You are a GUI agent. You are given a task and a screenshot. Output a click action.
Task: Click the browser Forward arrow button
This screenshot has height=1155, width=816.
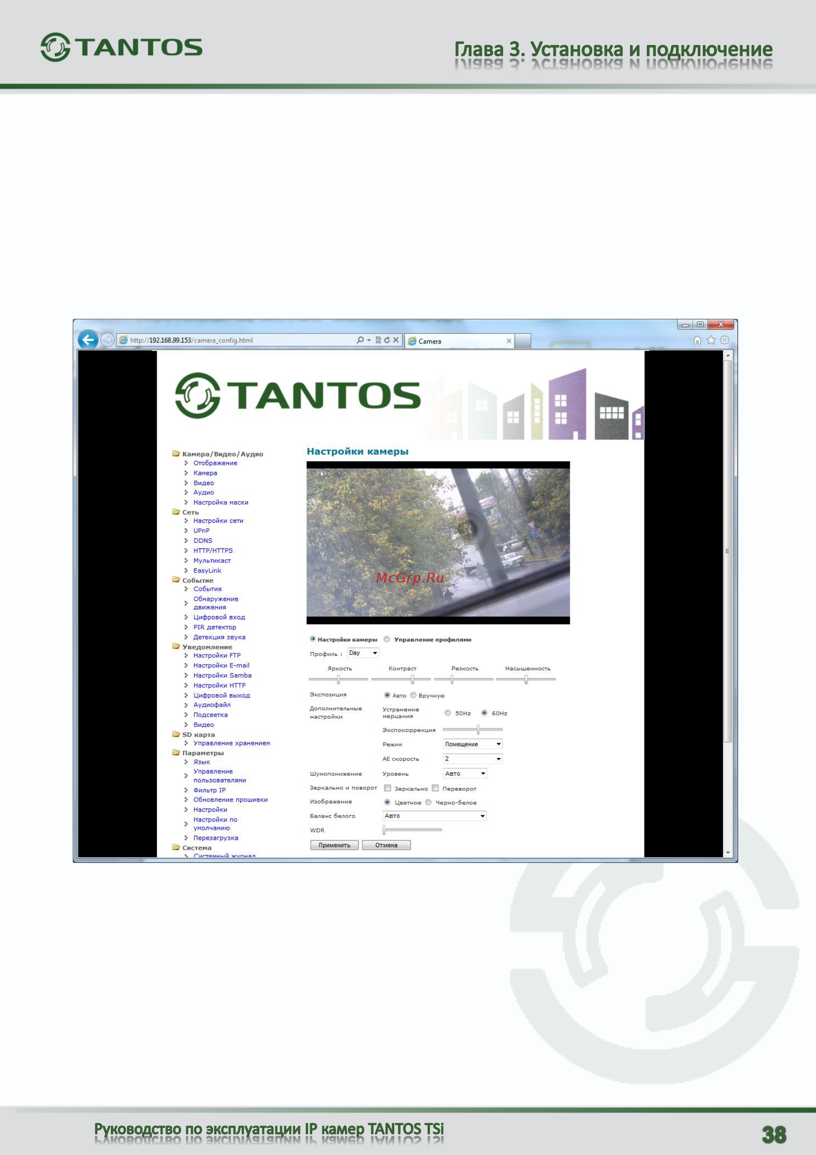click(107, 340)
